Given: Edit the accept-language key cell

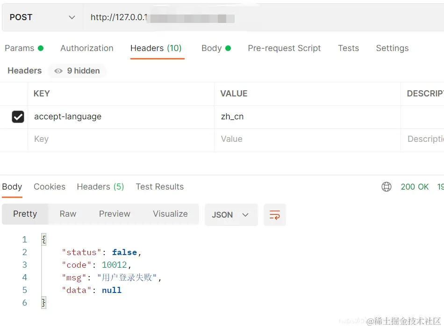Looking at the screenshot, I should coord(121,117).
